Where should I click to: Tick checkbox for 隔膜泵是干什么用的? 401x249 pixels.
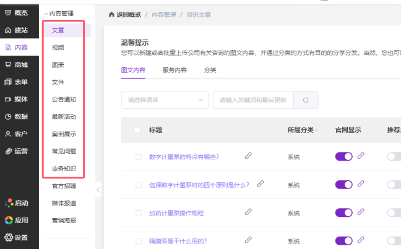[x=139, y=241]
